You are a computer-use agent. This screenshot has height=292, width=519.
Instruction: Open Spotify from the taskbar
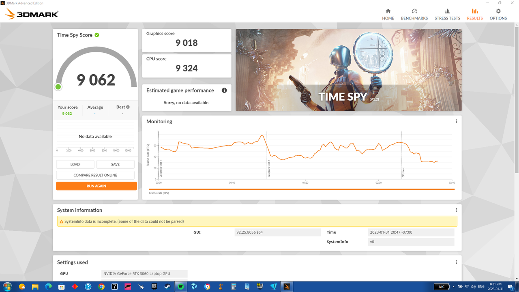(180, 286)
